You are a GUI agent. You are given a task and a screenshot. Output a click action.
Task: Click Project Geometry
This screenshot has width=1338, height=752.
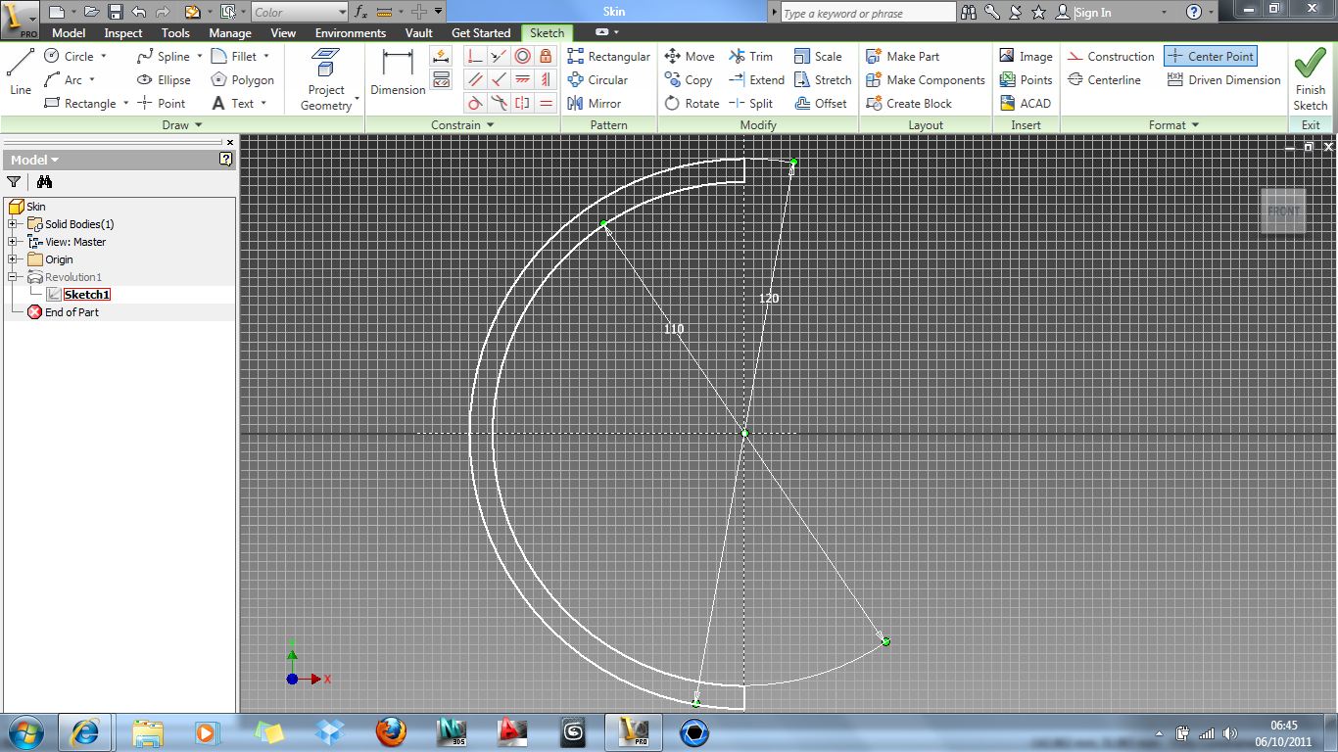[326, 79]
